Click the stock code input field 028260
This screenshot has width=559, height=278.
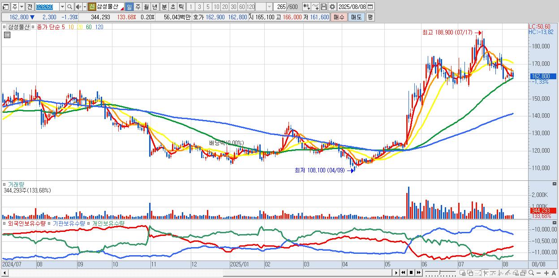coord(47,7)
